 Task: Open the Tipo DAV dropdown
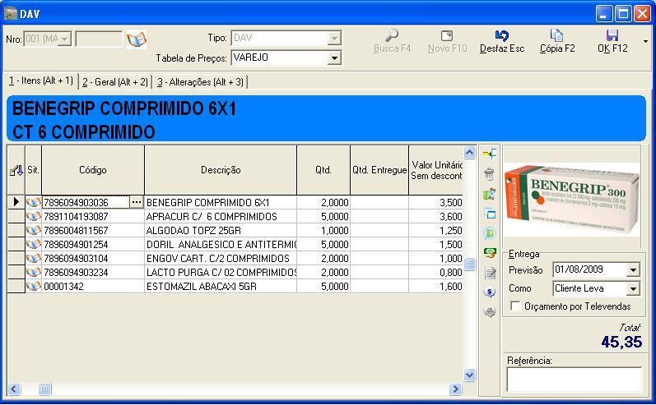coord(334,39)
